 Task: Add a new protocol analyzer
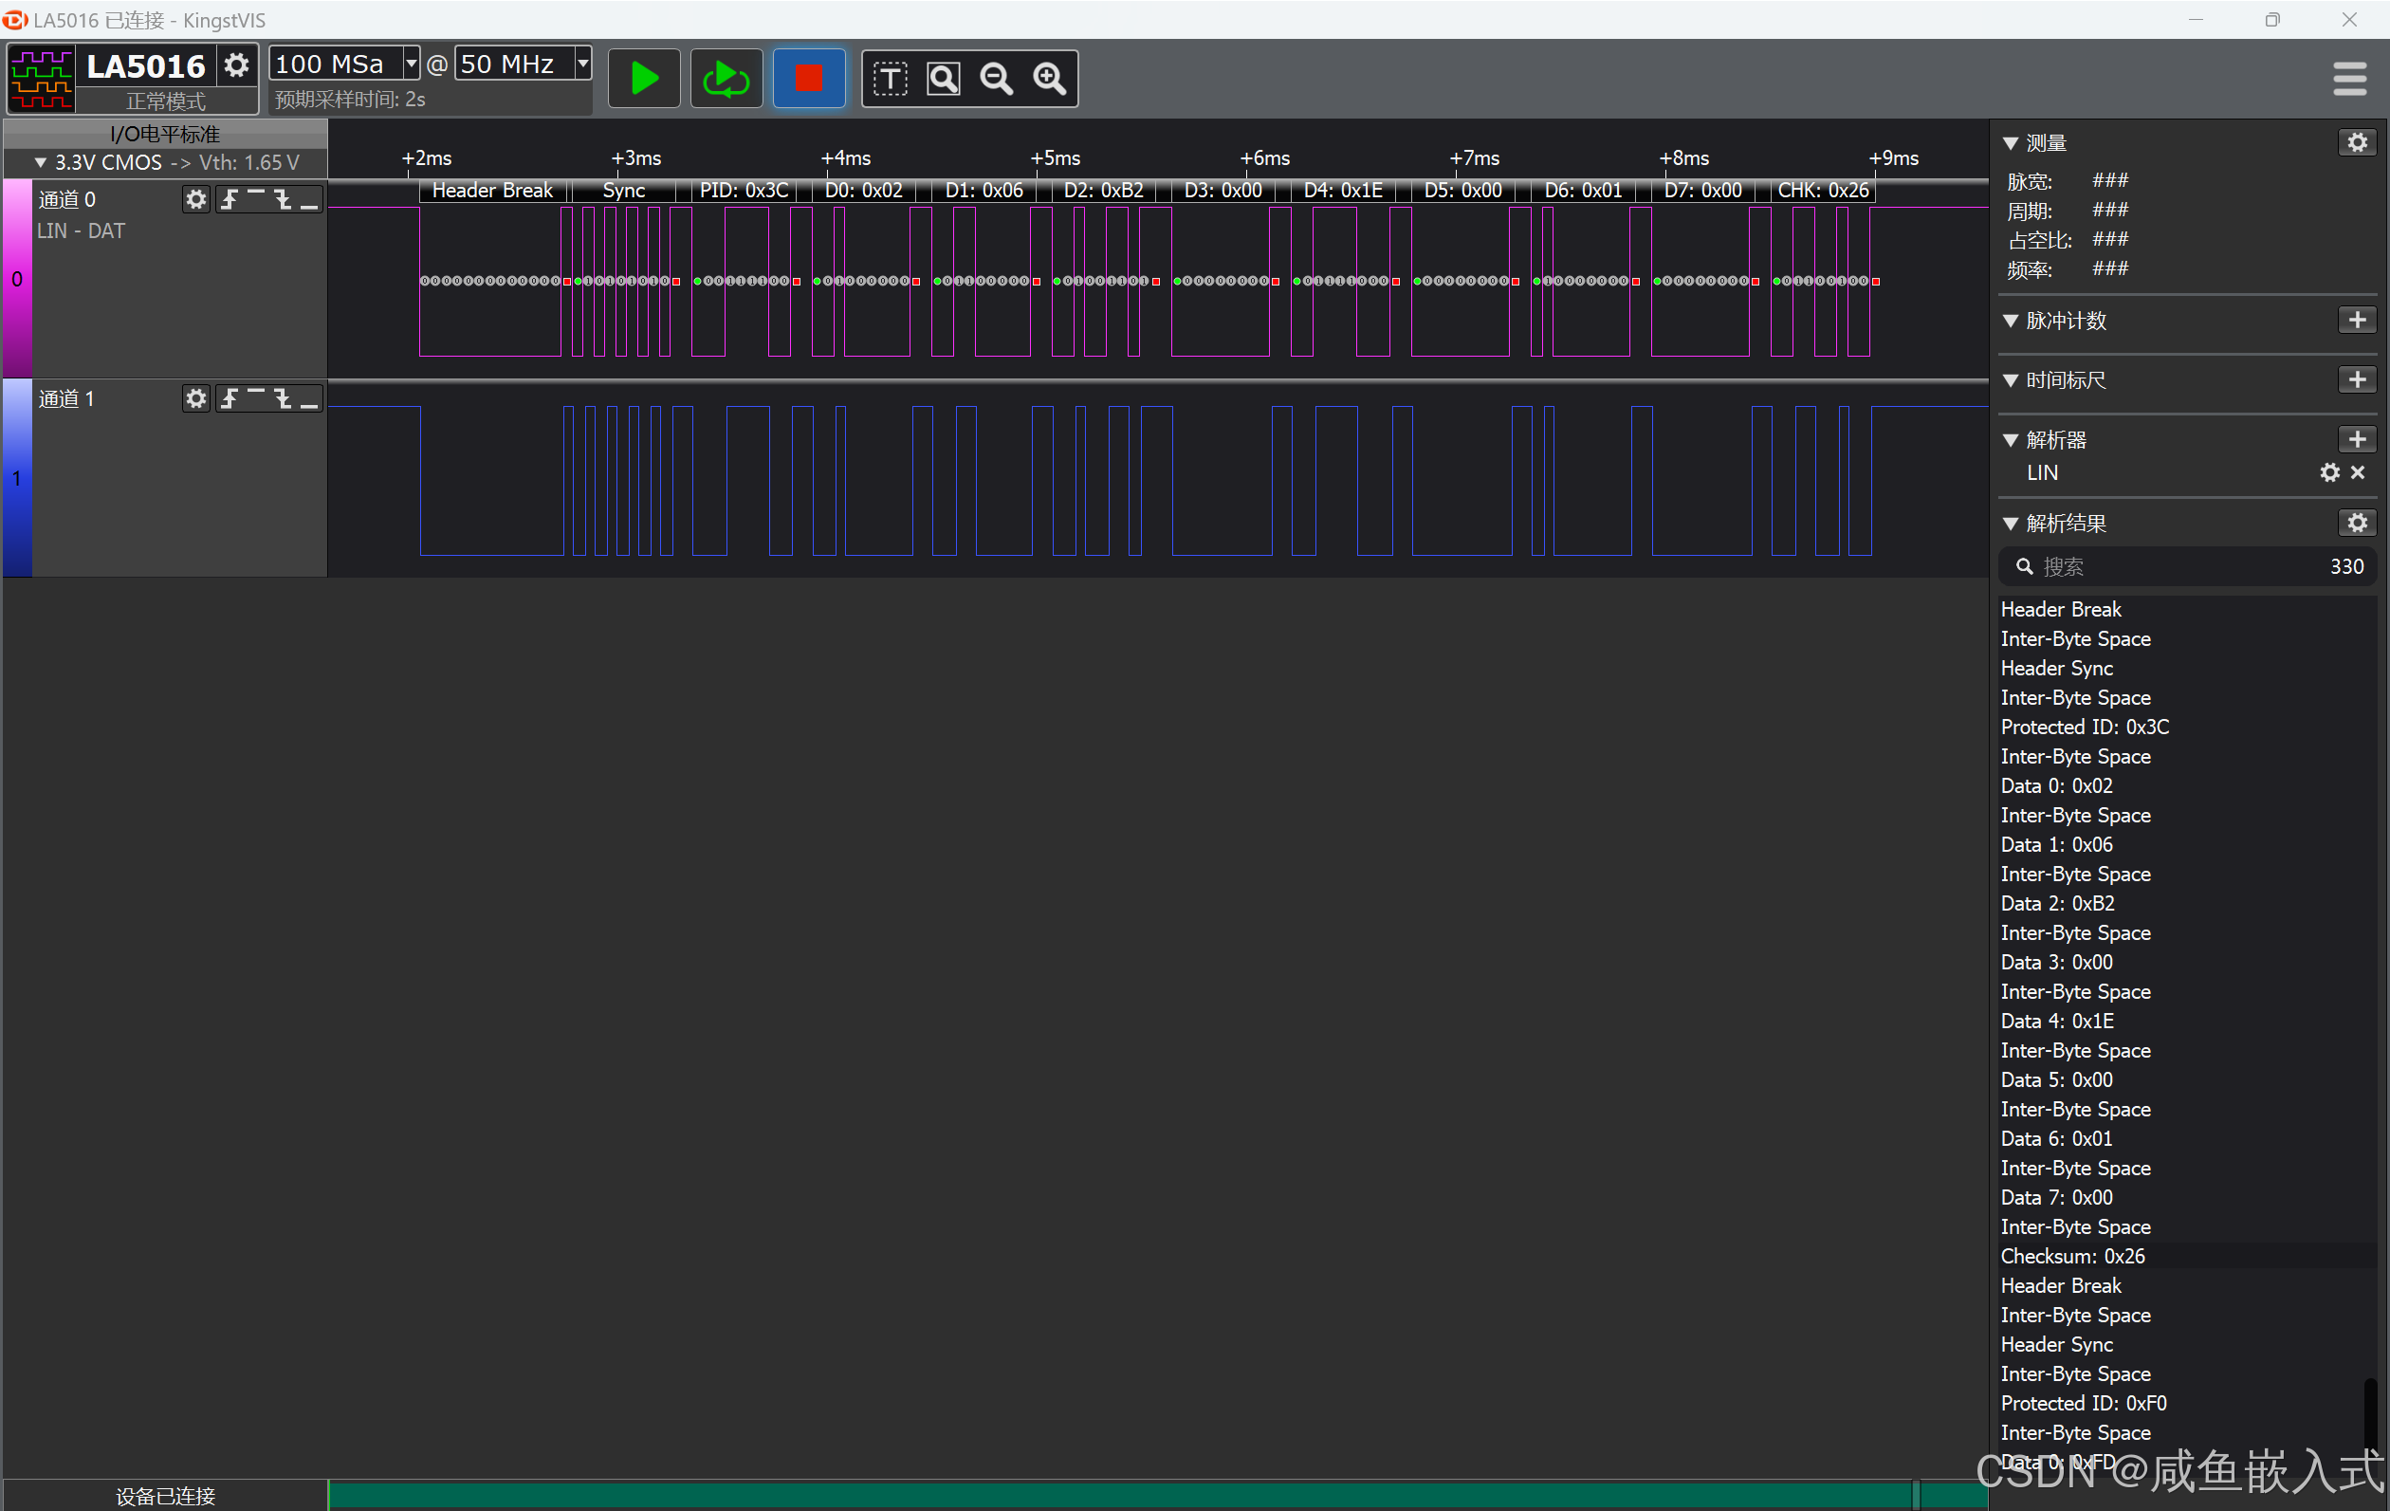click(x=2357, y=440)
